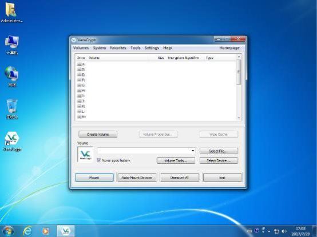Open the Settings menu
This screenshot has width=317, height=237.
tap(152, 48)
